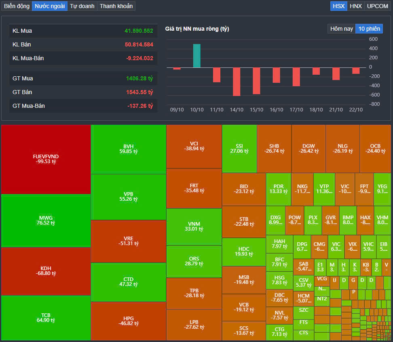Click the KL Bán value 50.814.584
Screen dimensions: 393x342
(139, 44)
